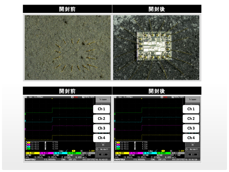Click Ch 3 label on right oscilloscope
229x172 pixels.
[191, 128]
